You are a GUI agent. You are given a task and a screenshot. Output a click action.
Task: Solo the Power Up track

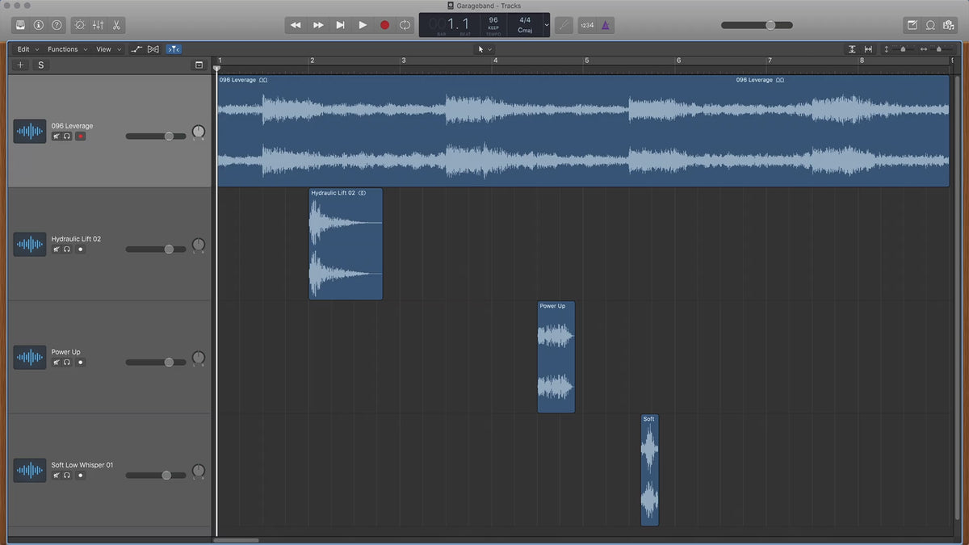(67, 363)
